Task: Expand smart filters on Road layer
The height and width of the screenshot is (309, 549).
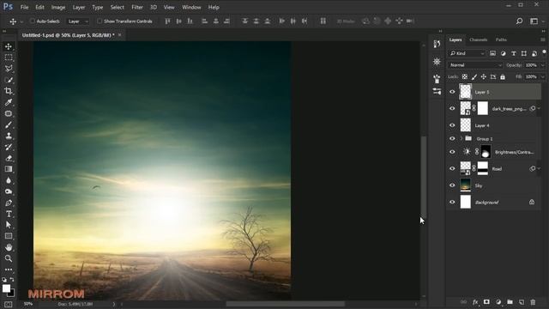Action: 540,169
